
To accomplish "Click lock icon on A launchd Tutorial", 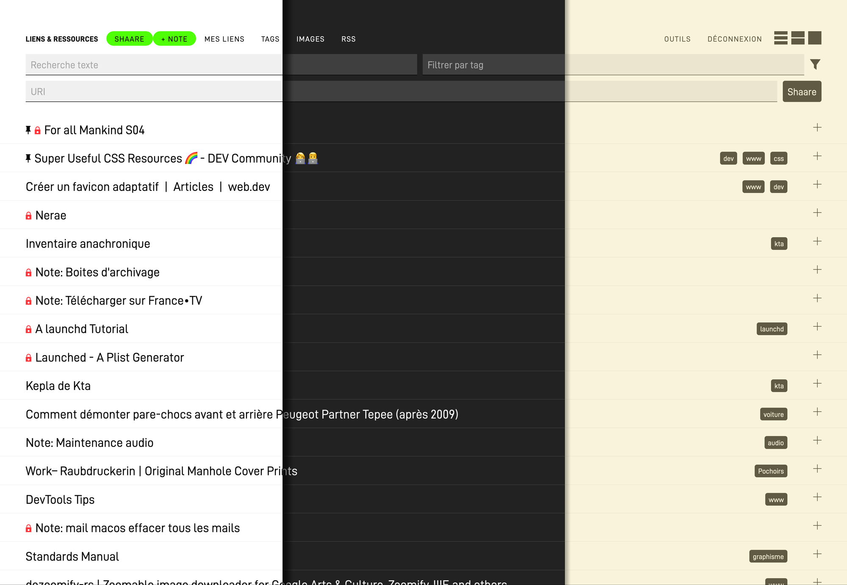I will click(x=29, y=329).
